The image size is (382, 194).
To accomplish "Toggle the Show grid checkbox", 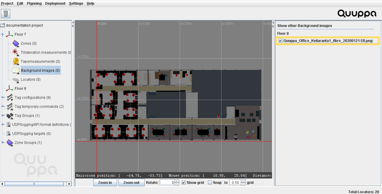I will 184,183.
